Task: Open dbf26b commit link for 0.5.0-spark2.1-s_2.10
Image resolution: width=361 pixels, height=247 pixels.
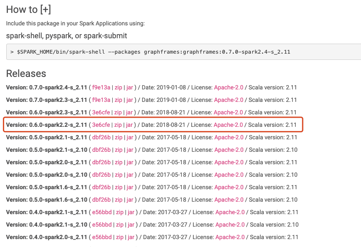Action: click(101, 150)
